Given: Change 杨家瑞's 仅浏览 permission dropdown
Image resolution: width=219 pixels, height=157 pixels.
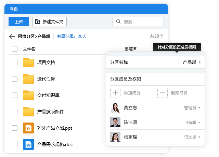Looking at the screenshot, I should point(192,137).
